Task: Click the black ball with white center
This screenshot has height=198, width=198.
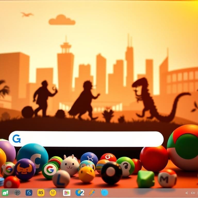Action: coord(111,173)
